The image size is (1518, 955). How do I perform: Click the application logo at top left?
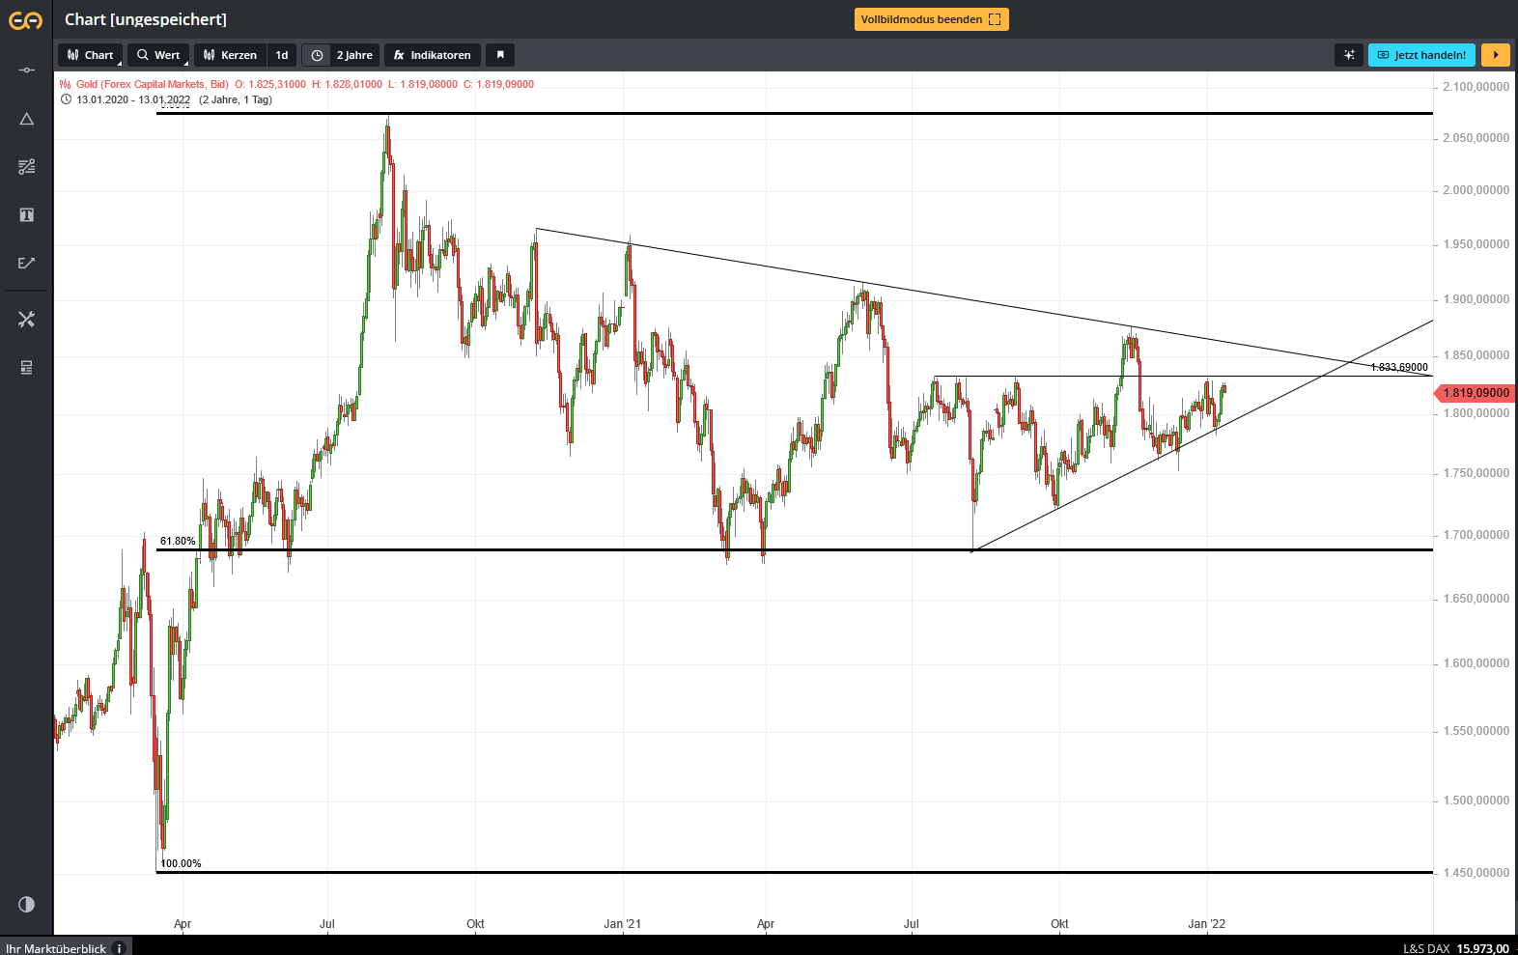(26, 20)
